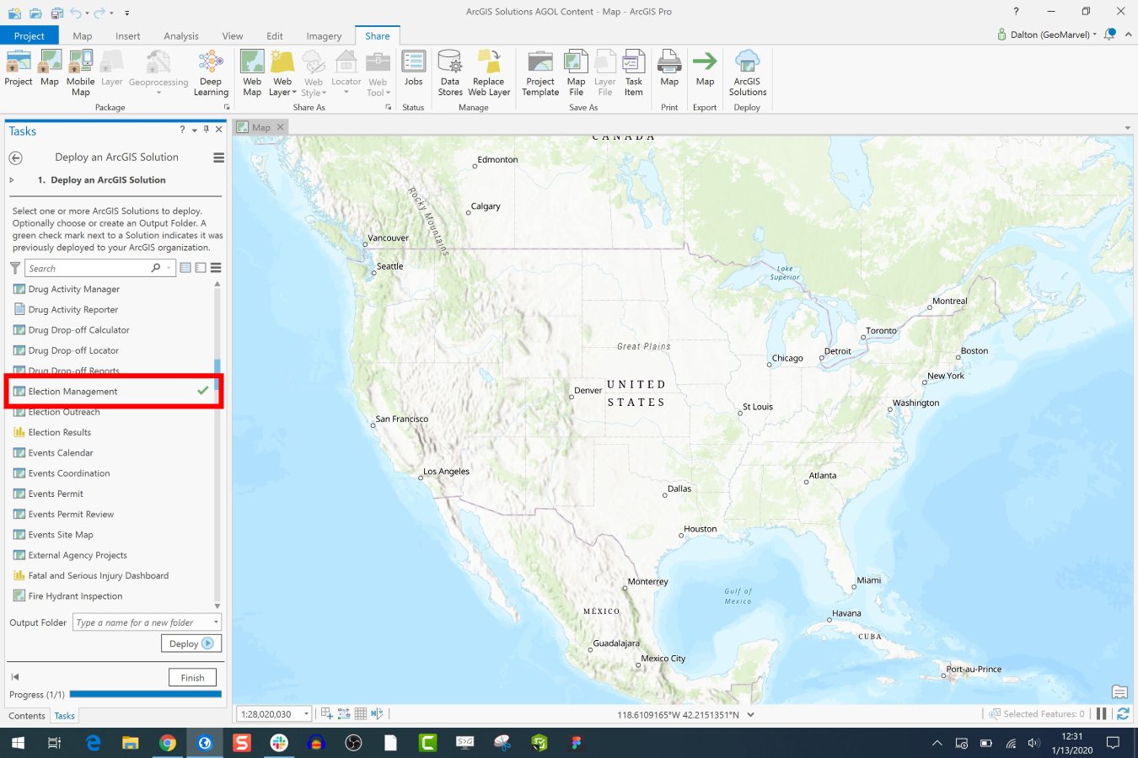
Task: Pause map drawing
Action: coord(1101,713)
